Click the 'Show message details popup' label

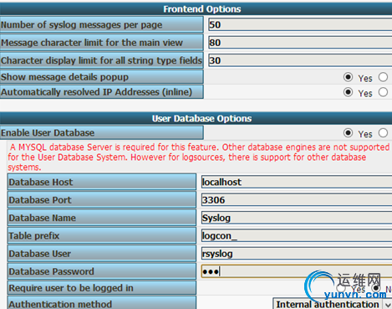[64, 77]
